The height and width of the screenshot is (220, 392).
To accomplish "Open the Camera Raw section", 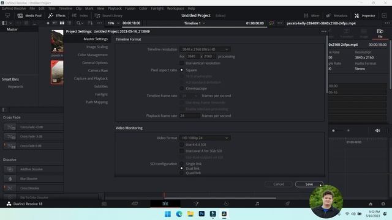I will [98, 71].
